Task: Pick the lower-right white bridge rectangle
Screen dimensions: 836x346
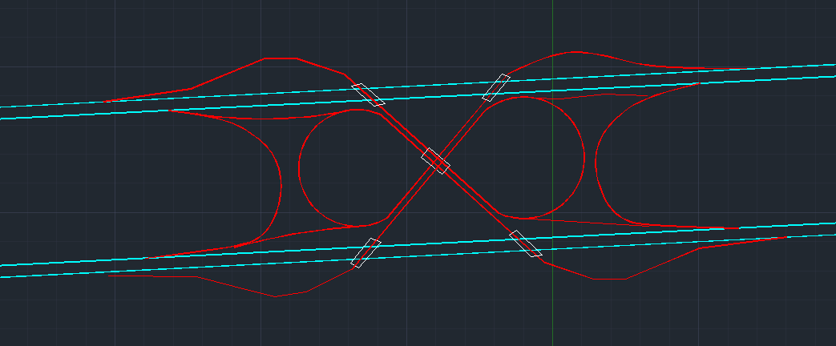Action: [x=526, y=243]
